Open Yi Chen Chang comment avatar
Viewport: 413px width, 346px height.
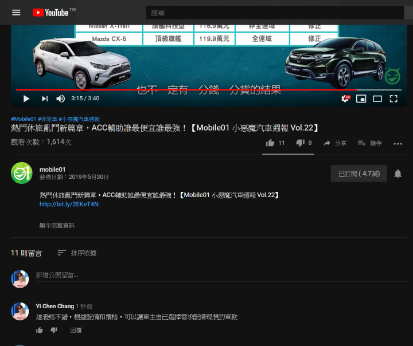[x=20, y=311]
